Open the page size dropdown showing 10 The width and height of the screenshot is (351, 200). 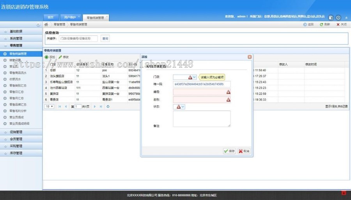click(50, 107)
